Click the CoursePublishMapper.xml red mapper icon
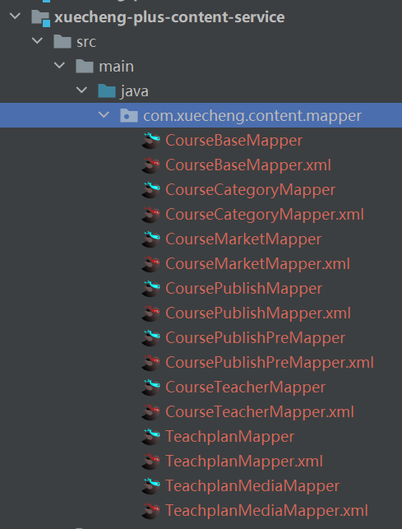 (x=150, y=313)
